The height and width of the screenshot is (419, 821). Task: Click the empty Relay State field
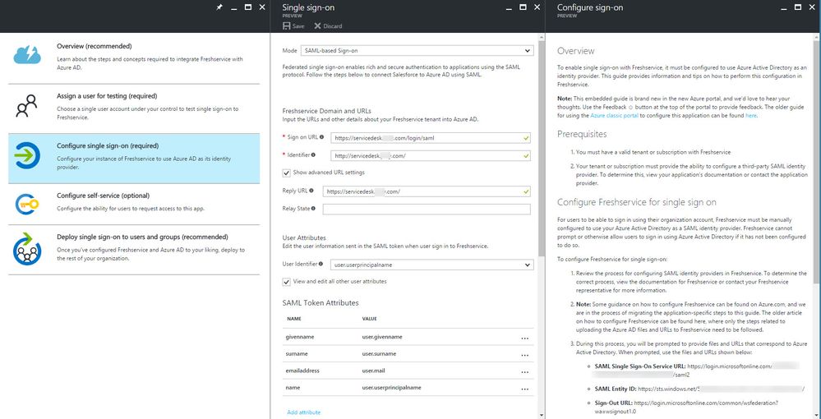[427, 209]
